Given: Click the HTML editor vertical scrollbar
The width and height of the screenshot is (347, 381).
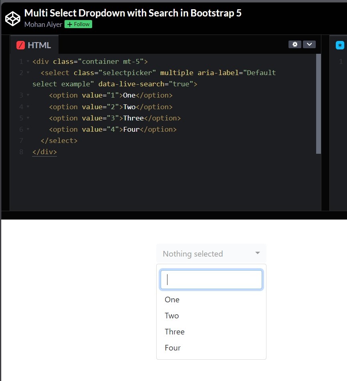Looking at the screenshot, I should coord(319,104).
